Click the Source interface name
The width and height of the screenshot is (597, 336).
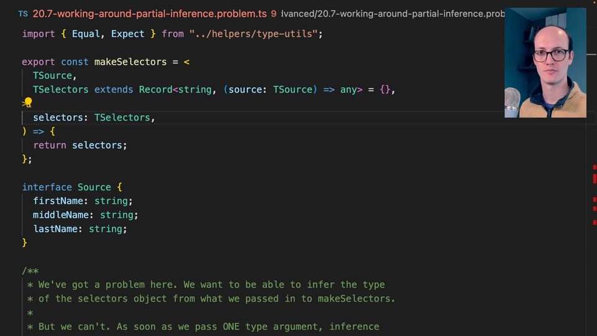94,187
